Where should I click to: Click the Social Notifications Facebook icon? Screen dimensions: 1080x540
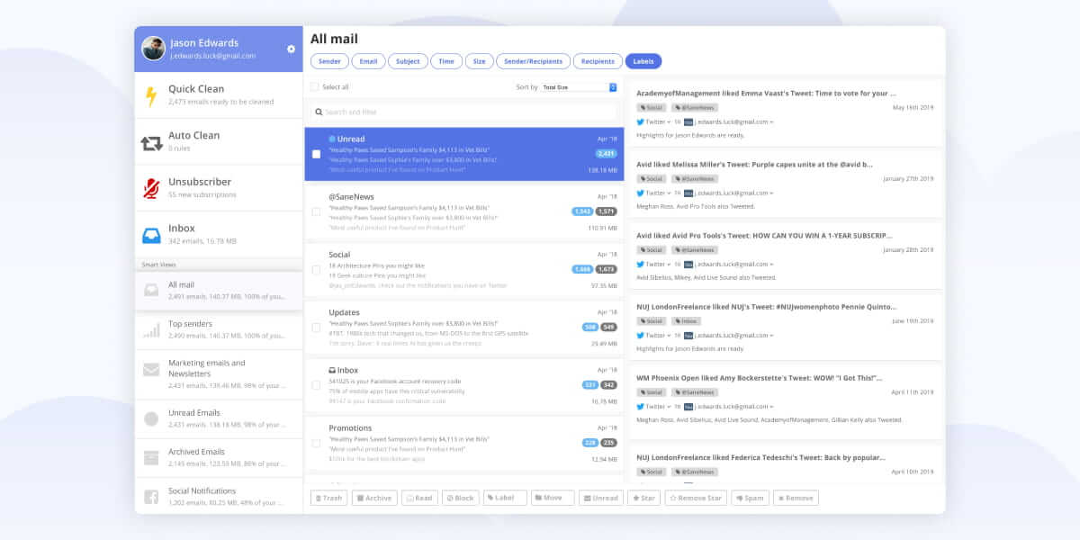coord(151,497)
